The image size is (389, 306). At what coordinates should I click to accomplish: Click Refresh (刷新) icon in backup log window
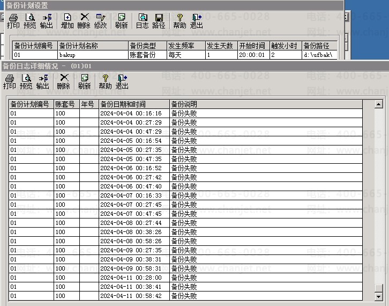[x=84, y=82]
